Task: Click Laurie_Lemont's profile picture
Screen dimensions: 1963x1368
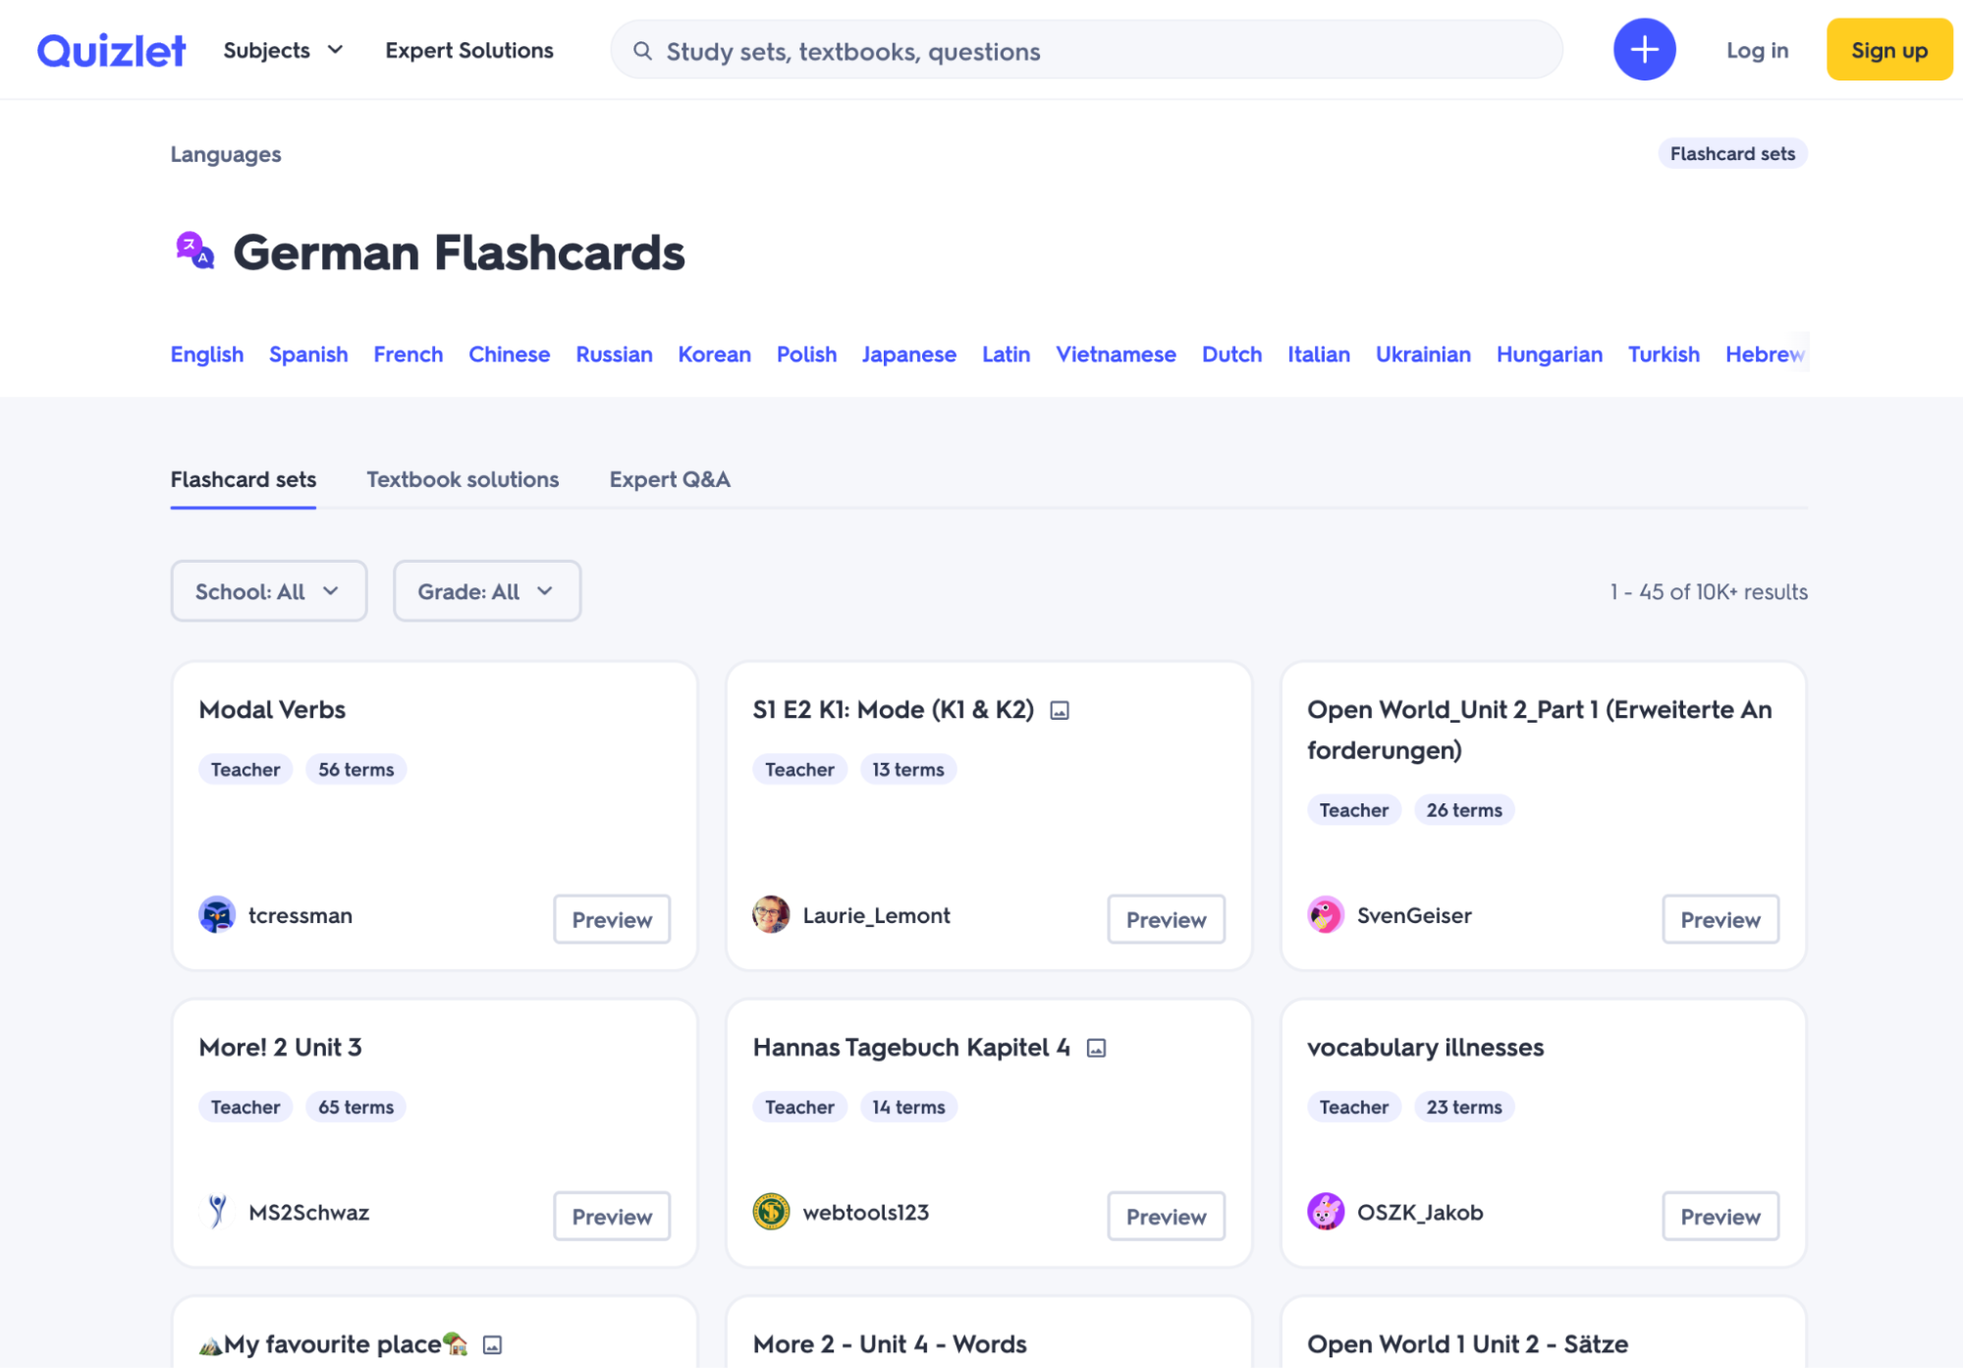Action: (x=771, y=915)
